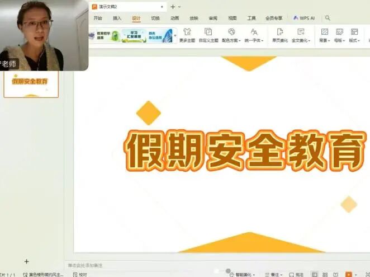The image size is (370, 277).
Task: Open the 动画 animation tab
Action: 174,18
